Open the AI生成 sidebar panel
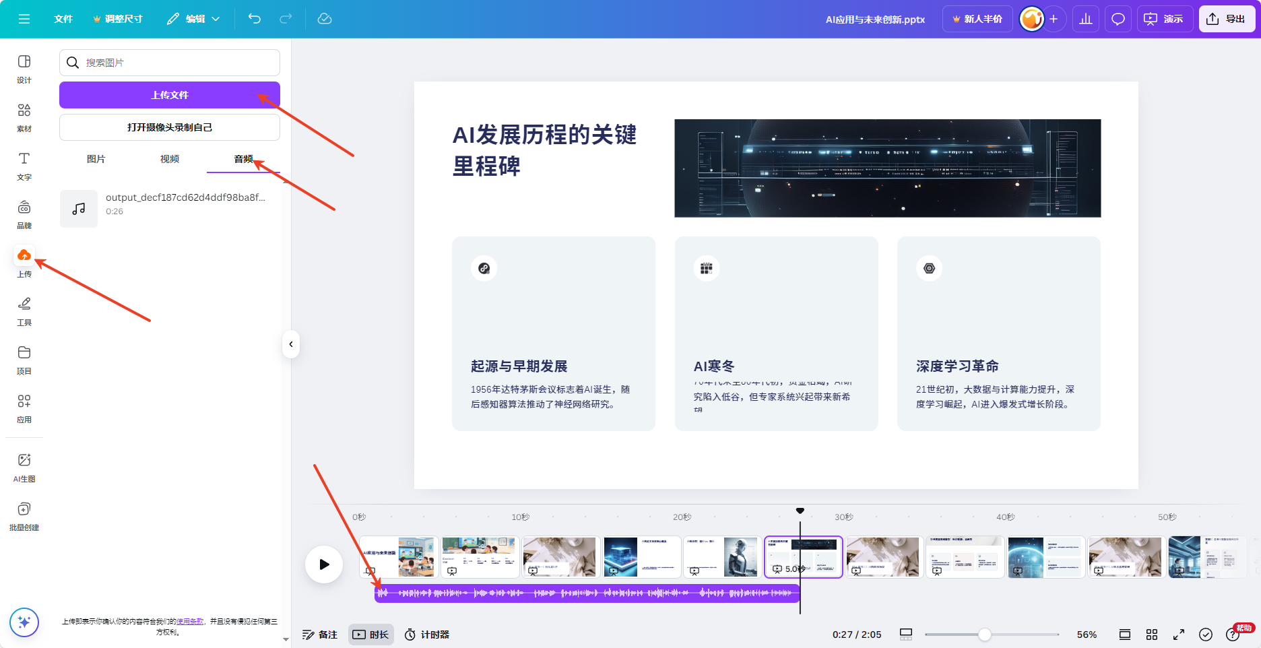Viewport: 1261px width, 648px height. tap(24, 465)
